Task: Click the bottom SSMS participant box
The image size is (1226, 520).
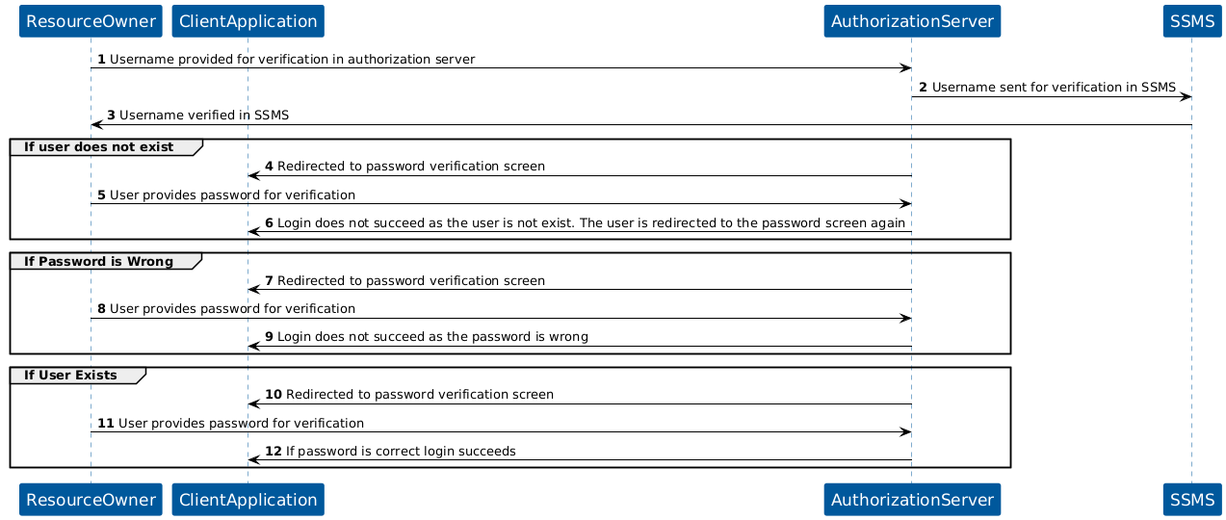Action: coord(1191,500)
